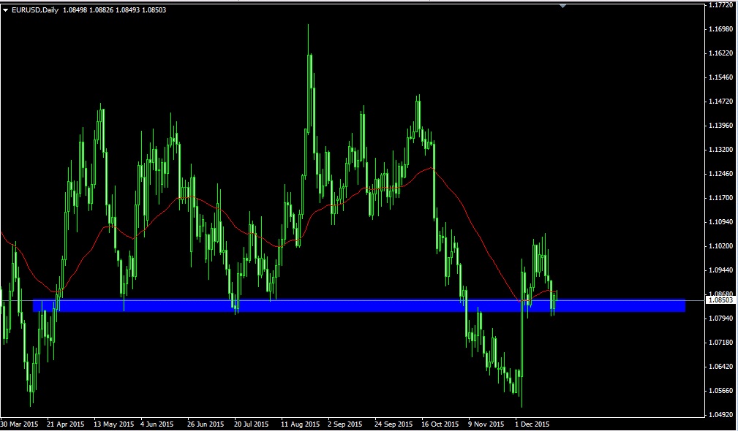Click the 1.16980 price axis label
The image size is (738, 431).
(x=720, y=29)
